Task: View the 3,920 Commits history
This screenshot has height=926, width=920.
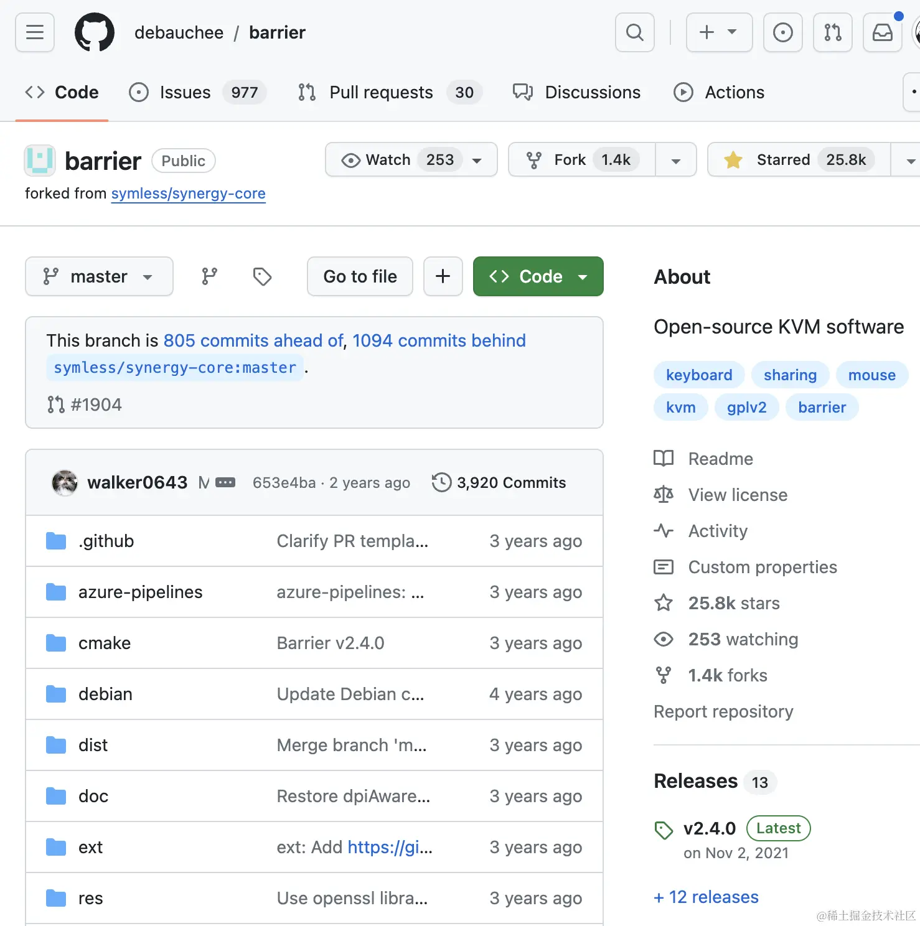Action: coord(499,483)
